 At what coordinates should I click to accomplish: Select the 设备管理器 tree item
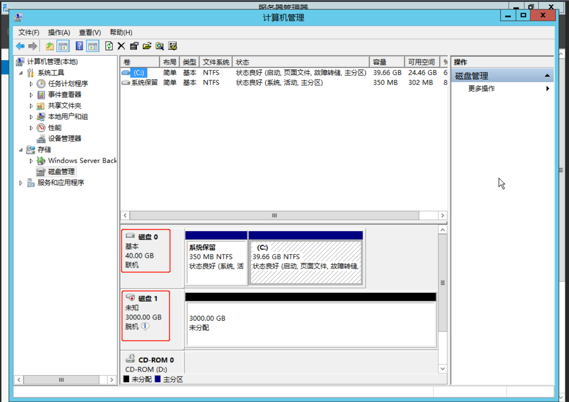64,139
